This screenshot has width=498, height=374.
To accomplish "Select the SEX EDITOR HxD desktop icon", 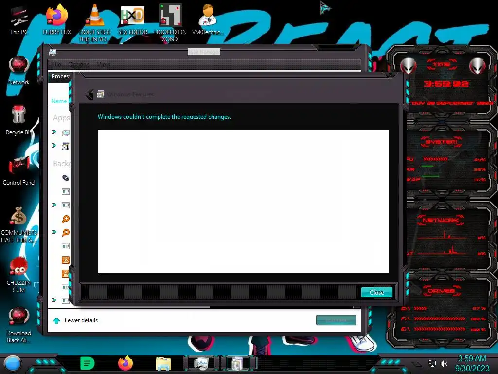I will click(x=133, y=19).
